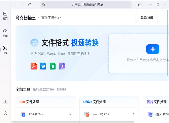Click the 夸克扫描王 title
169x123 pixels.
26,17
